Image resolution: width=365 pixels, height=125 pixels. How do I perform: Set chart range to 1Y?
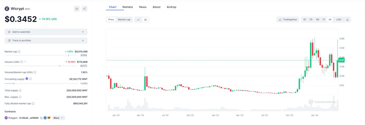[324, 19]
